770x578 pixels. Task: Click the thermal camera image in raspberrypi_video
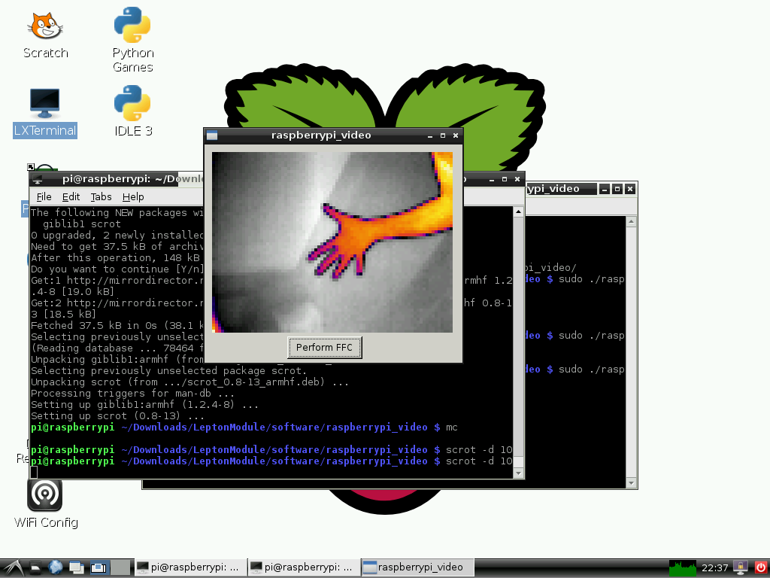coord(332,242)
